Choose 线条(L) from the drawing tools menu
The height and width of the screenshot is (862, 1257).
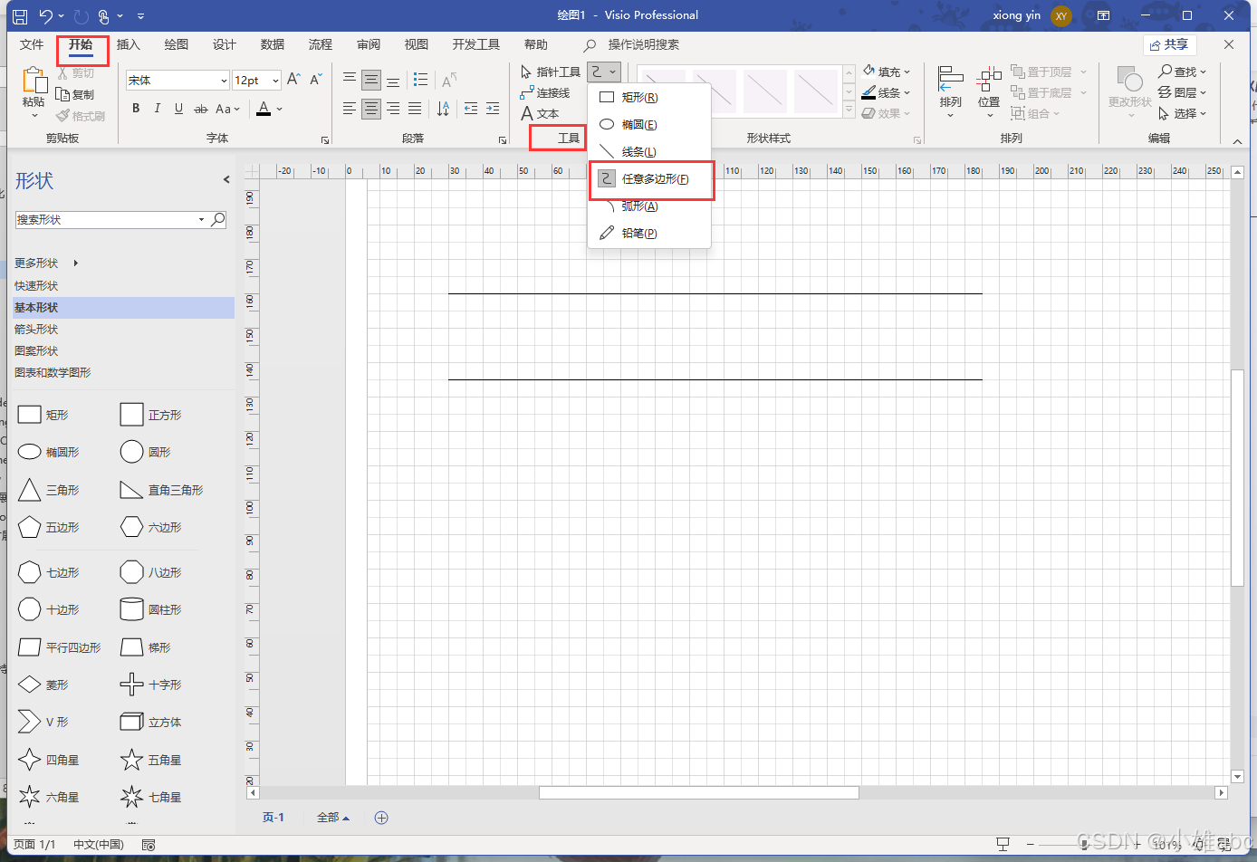tap(649, 151)
